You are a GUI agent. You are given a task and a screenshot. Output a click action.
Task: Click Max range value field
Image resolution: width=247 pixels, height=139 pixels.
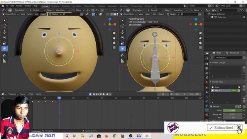232,117
